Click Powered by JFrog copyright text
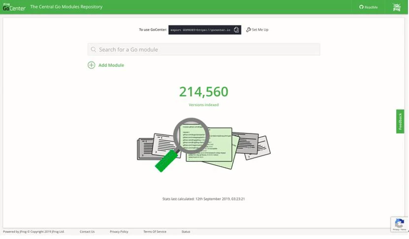The height and width of the screenshot is (239, 409). pyautogui.click(x=33, y=232)
